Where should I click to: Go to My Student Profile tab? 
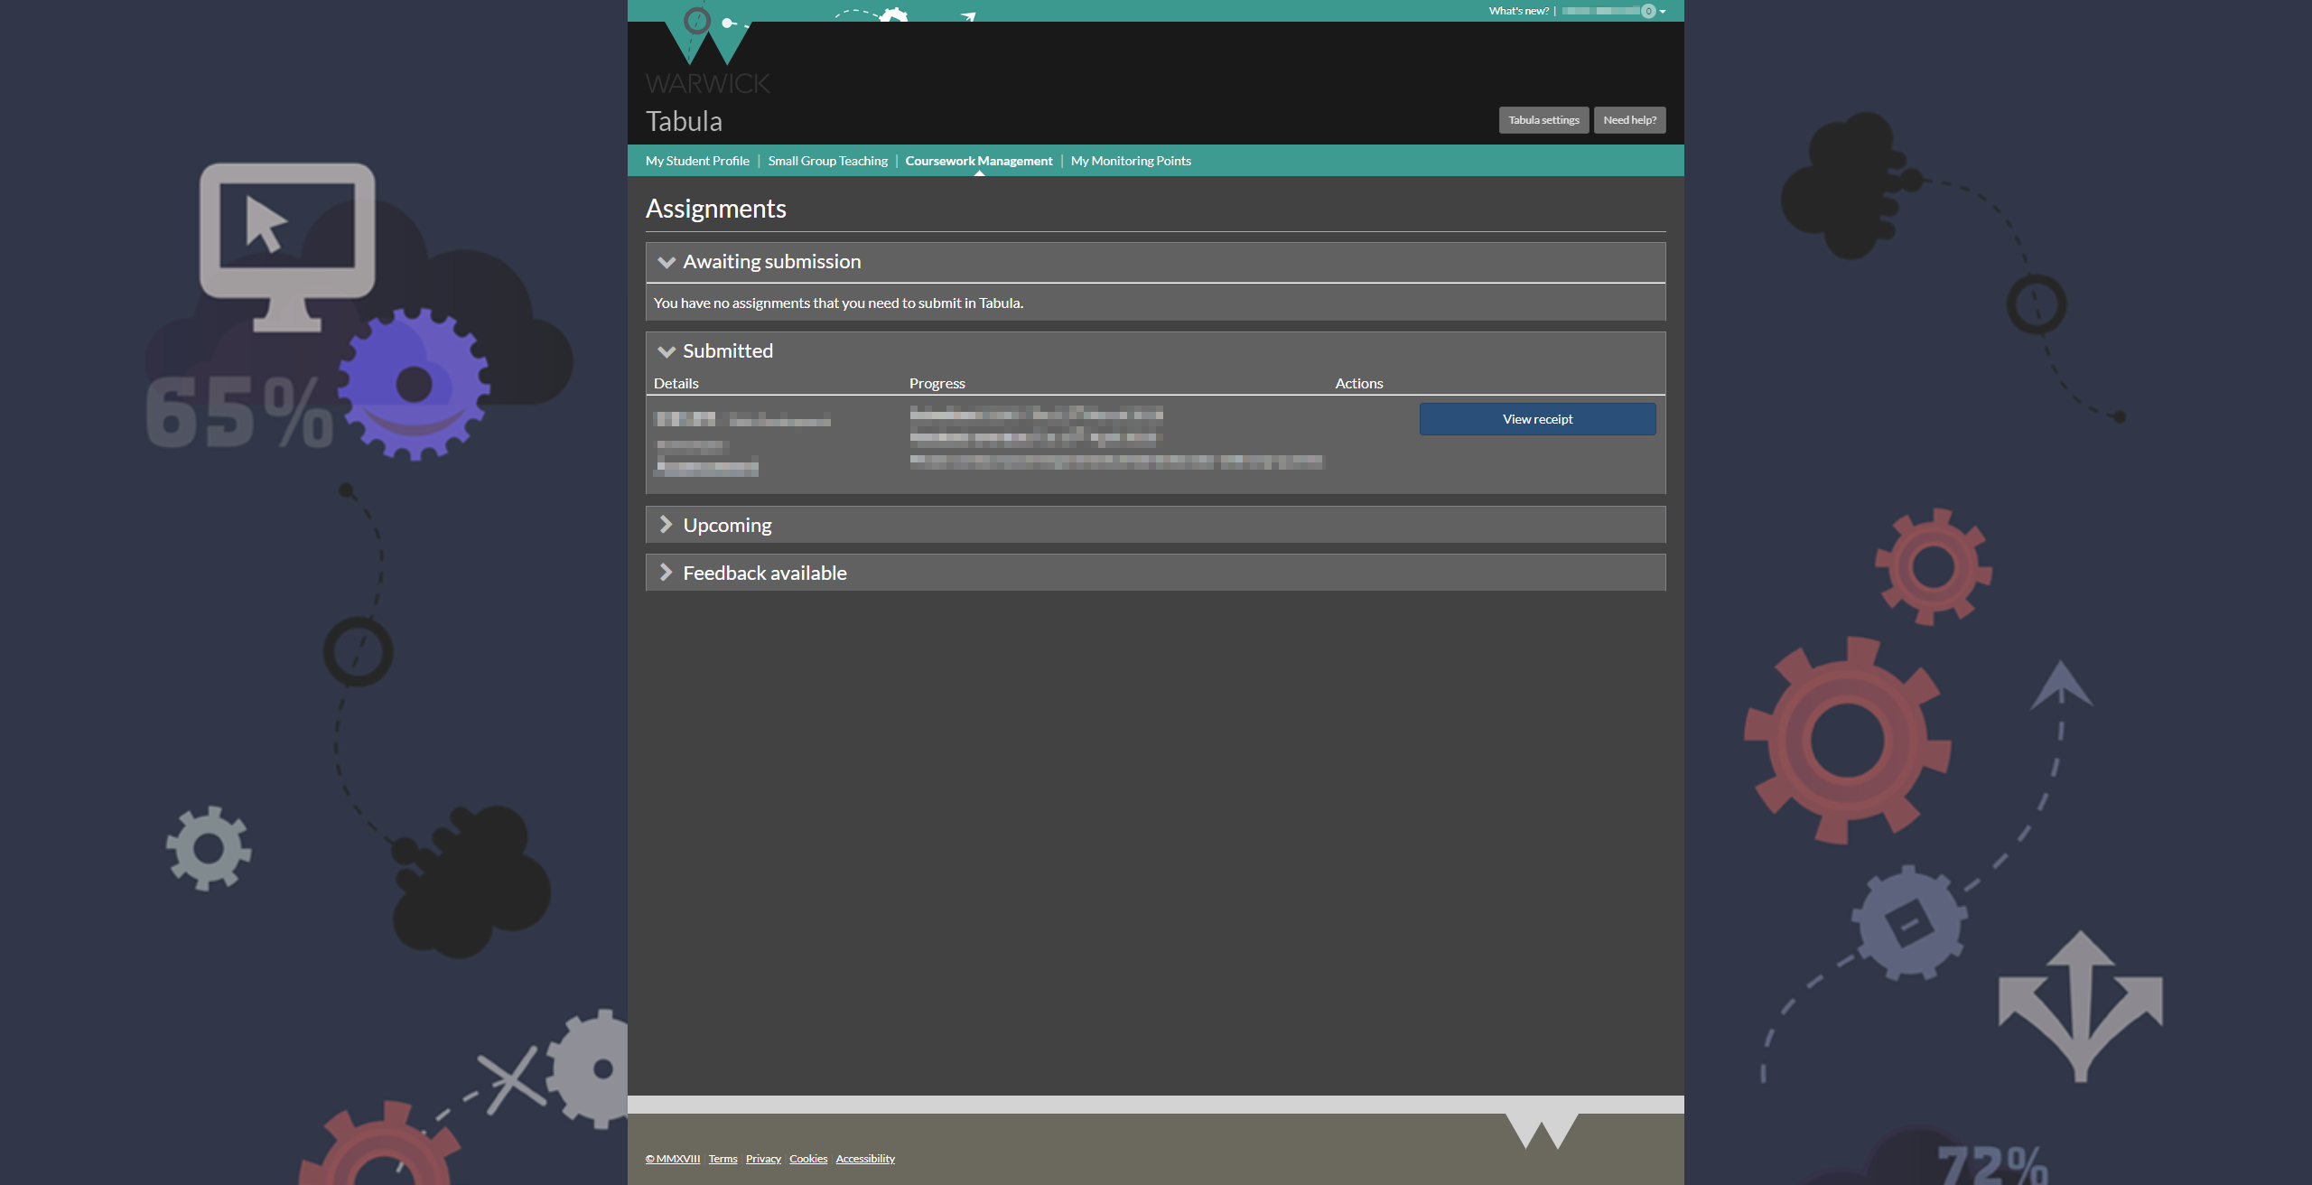(x=697, y=161)
